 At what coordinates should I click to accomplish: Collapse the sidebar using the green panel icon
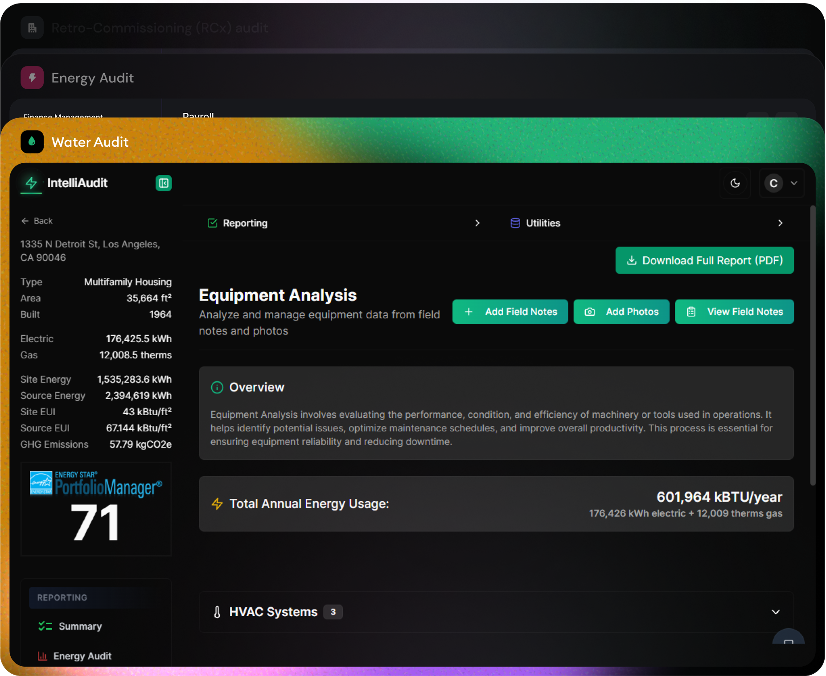[x=163, y=183]
